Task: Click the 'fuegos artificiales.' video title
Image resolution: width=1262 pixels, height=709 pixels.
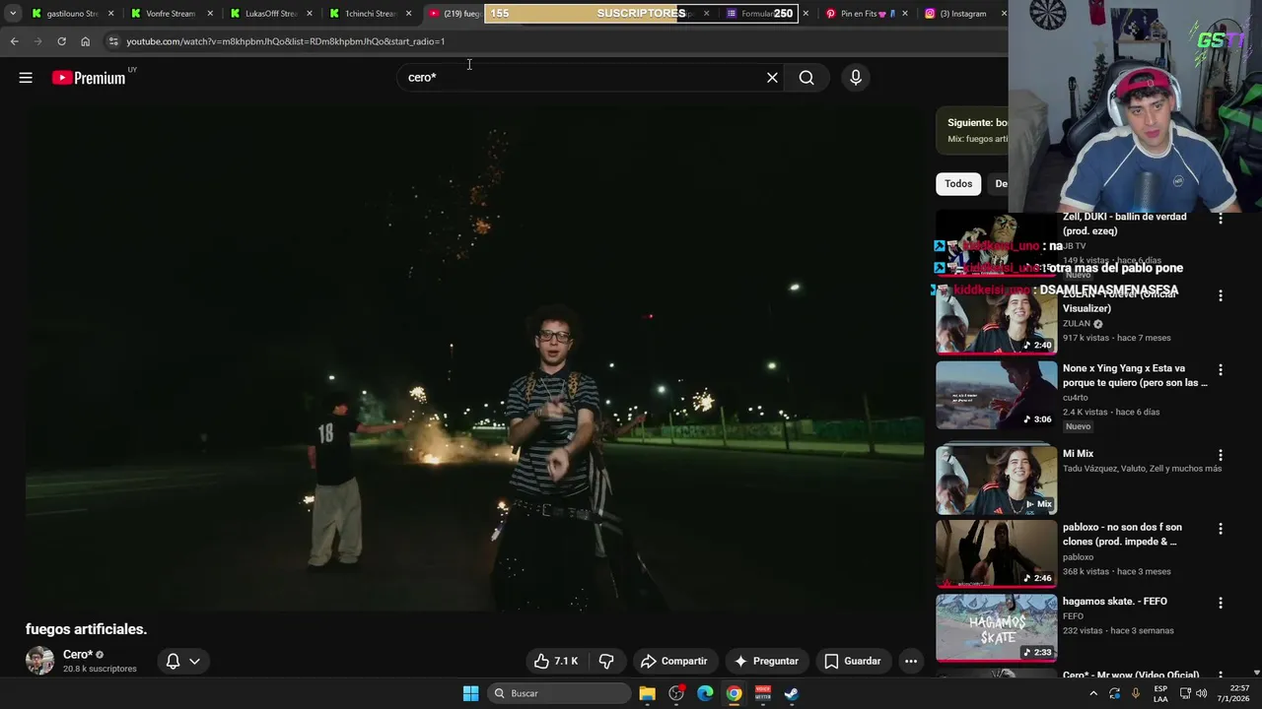Action: click(87, 629)
